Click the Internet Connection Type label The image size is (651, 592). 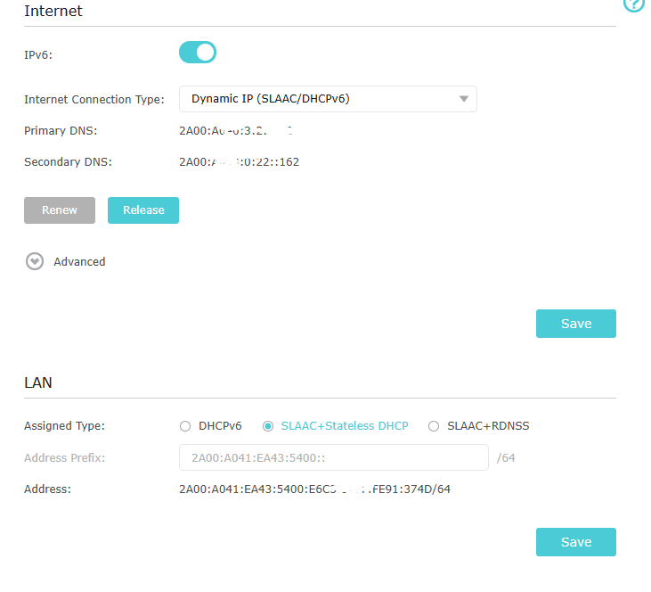pyautogui.click(x=94, y=100)
